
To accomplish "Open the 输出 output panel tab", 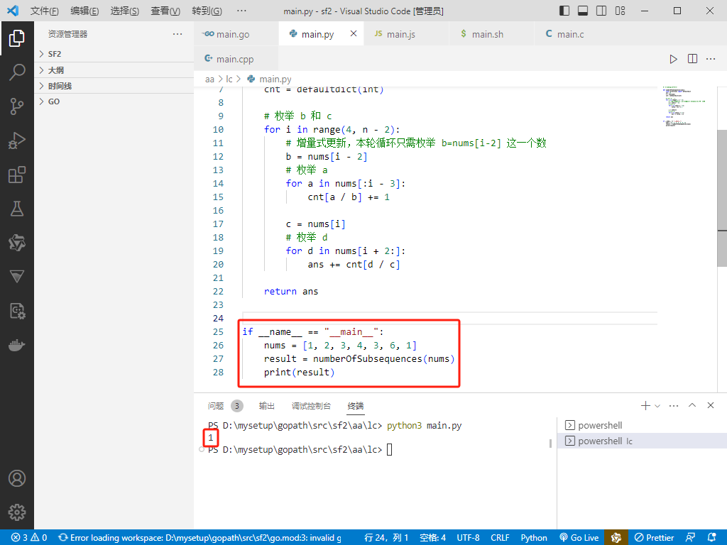I will point(267,406).
